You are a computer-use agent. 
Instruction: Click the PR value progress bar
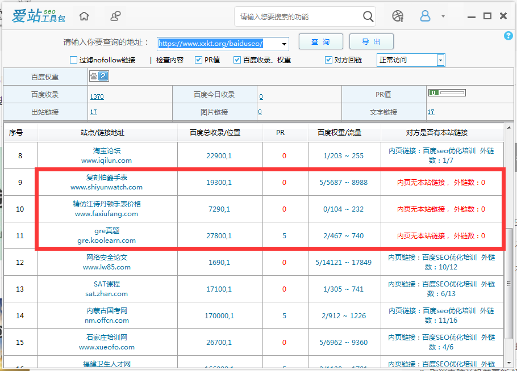tap(447, 93)
